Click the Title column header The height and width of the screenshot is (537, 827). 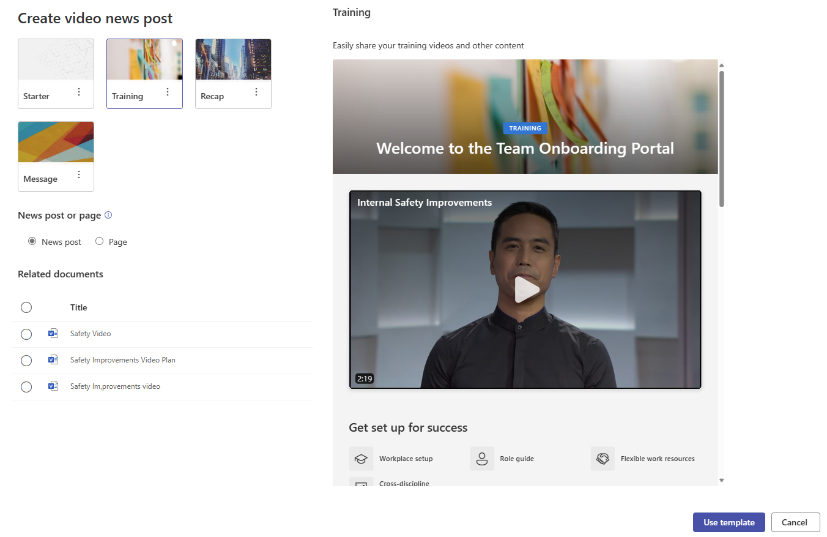coord(79,307)
